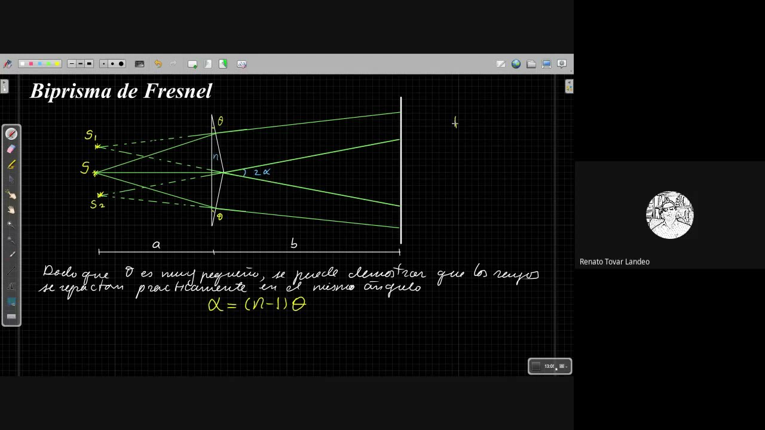
Task: Click the yellow S1 source label
Action: point(90,136)
